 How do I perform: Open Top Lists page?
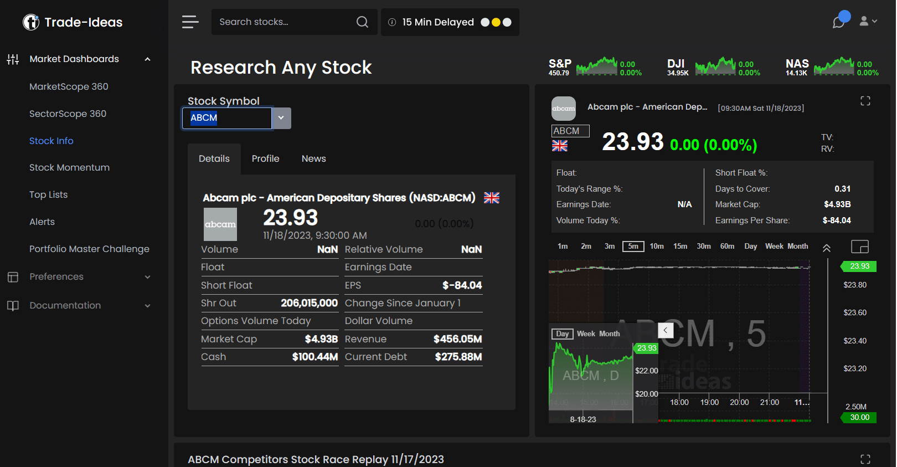(x=48, y=194)
